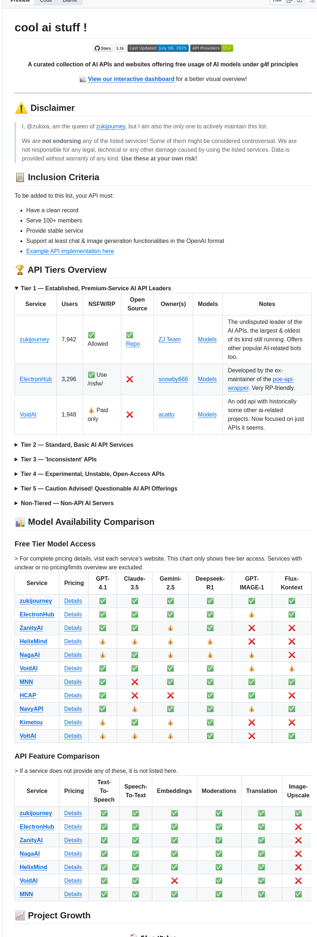The width and height of the screenshot is (317, 937).
Task: Open owner snowby666's profile link
Action: click(x=173, y=379)
